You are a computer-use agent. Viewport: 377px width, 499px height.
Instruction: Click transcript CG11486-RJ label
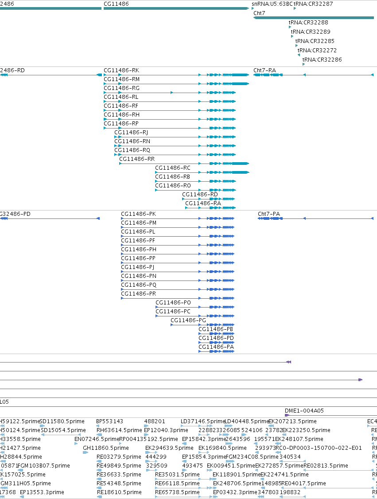point(132,132)
